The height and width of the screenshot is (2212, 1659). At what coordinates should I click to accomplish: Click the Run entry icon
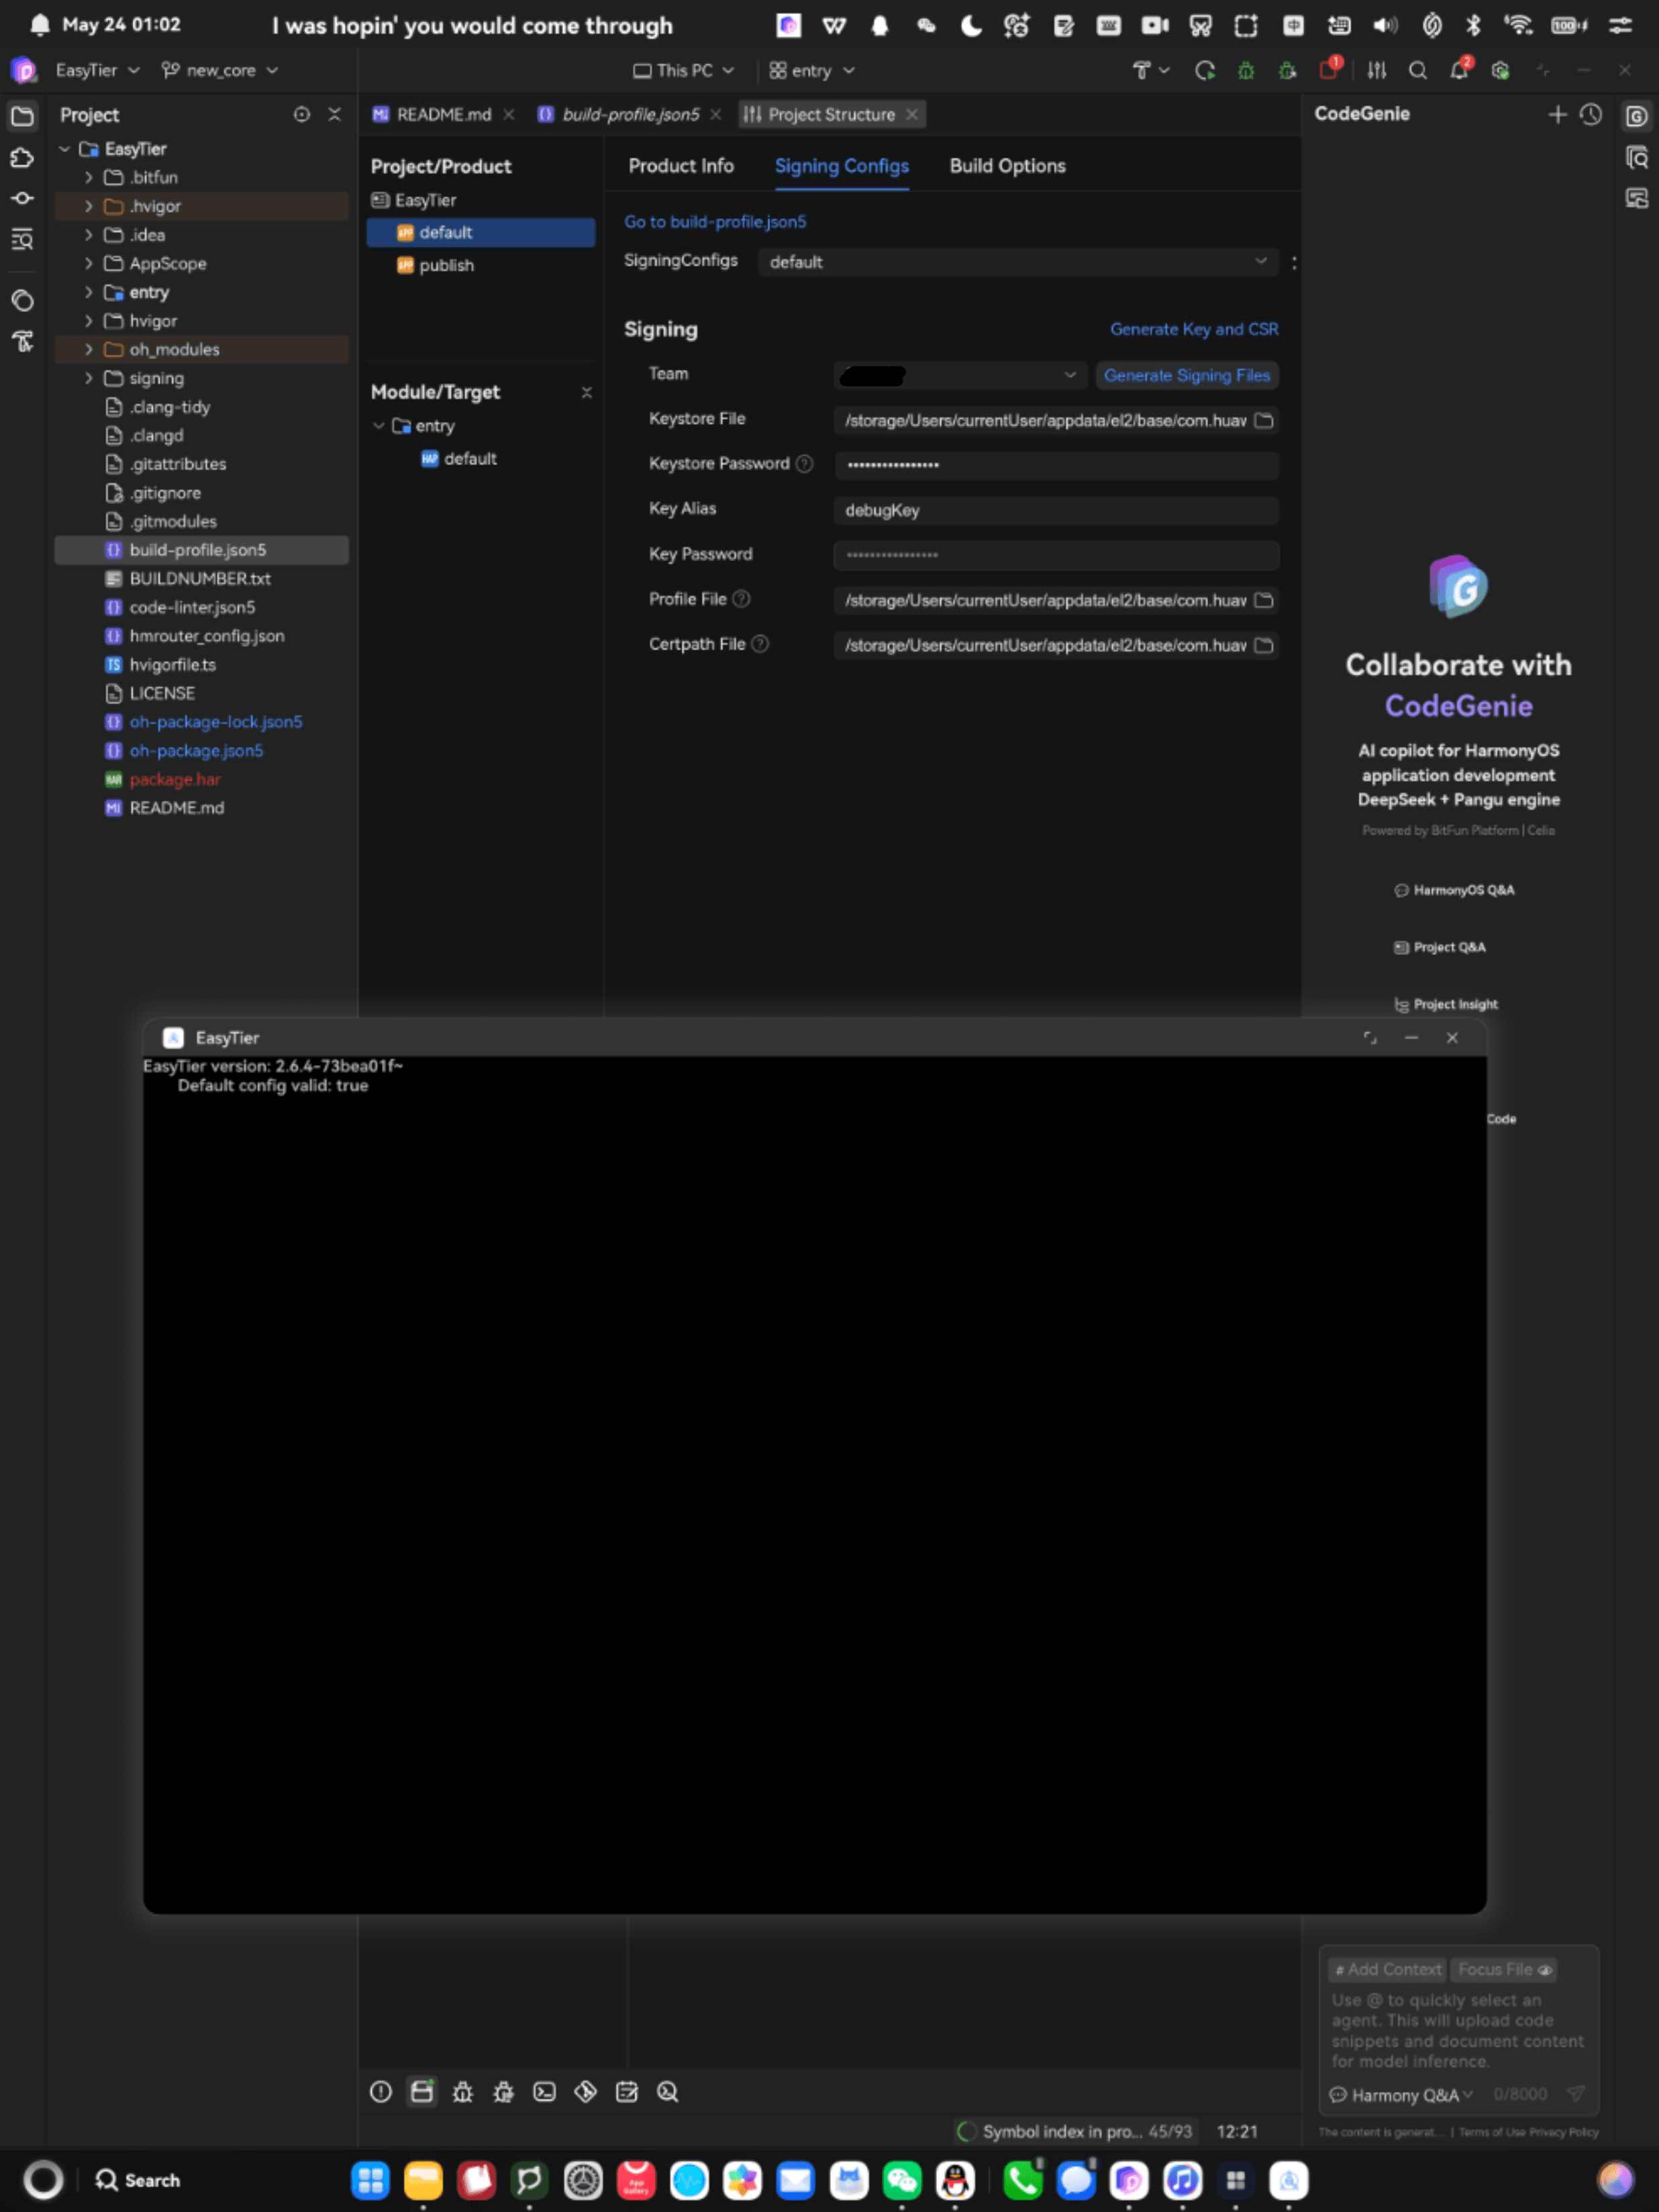pyautogui.click(x=1205, y=70)
